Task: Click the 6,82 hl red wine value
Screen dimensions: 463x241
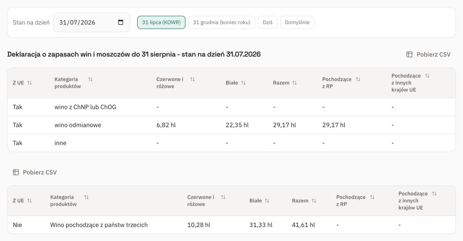Action: click(x=166, y=125)
